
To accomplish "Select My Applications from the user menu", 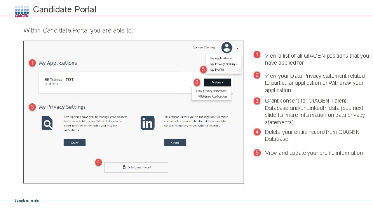I will pyautogui.click(x=221, y=58).
